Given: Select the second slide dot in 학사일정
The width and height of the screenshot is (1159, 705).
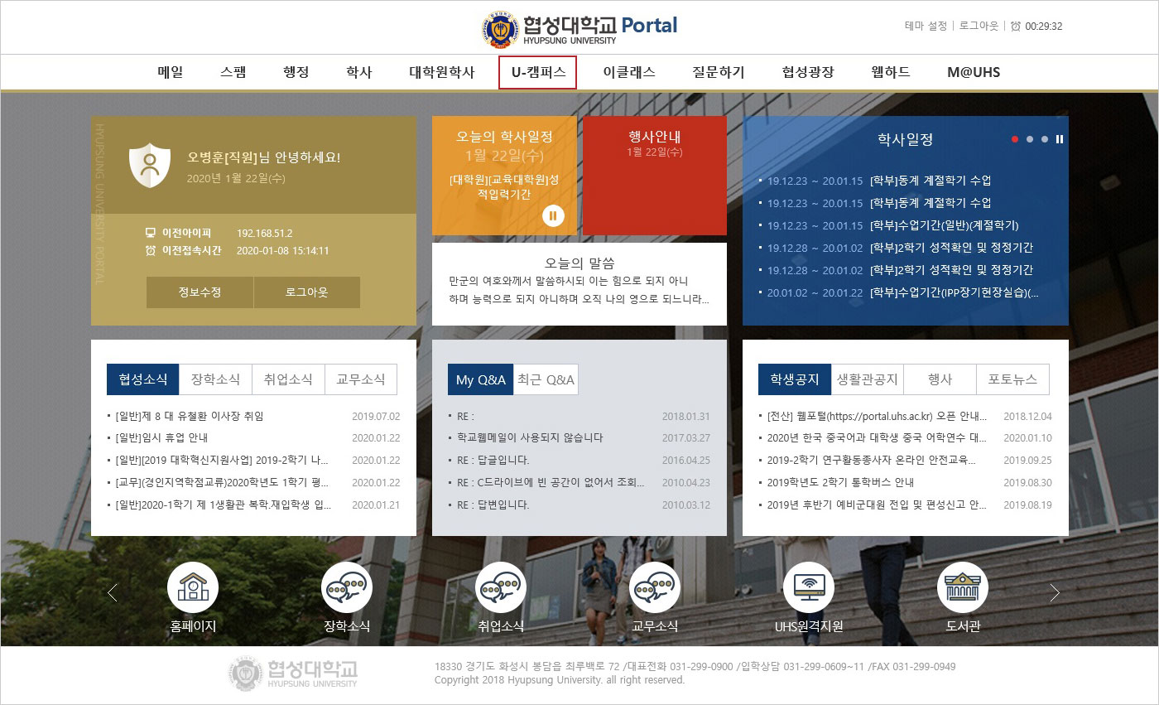Looking at the screenshot, I should coord(1030,139).
